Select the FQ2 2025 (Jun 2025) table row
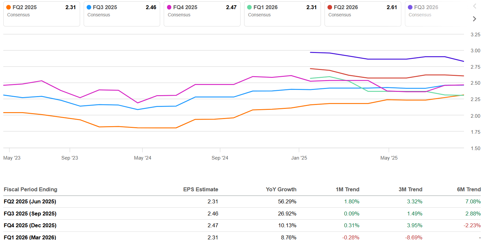Viewport: 485px width, 240px height. click(30, 201)
